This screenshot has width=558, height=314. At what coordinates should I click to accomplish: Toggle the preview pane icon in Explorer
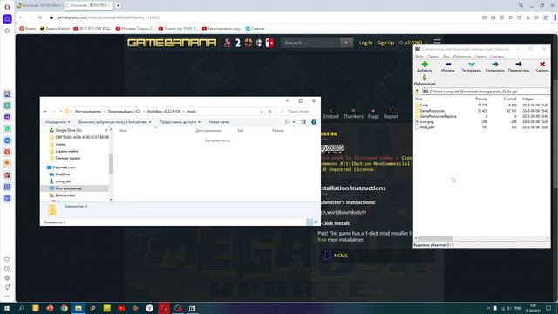[303, 122]
